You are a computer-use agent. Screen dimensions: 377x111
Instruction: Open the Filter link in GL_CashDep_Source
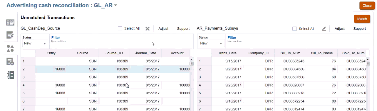click(x=56, y=38)
